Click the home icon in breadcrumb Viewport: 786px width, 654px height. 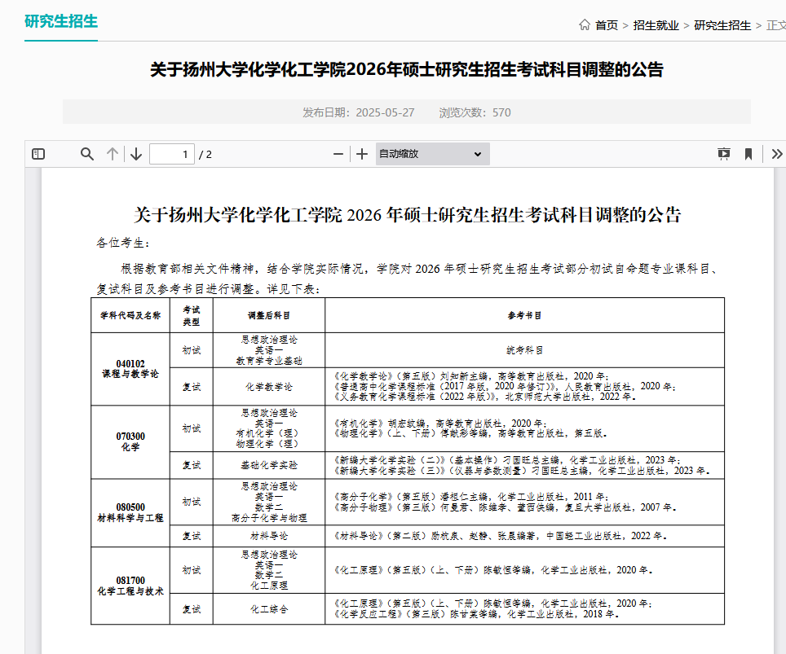tap(585, 25)
